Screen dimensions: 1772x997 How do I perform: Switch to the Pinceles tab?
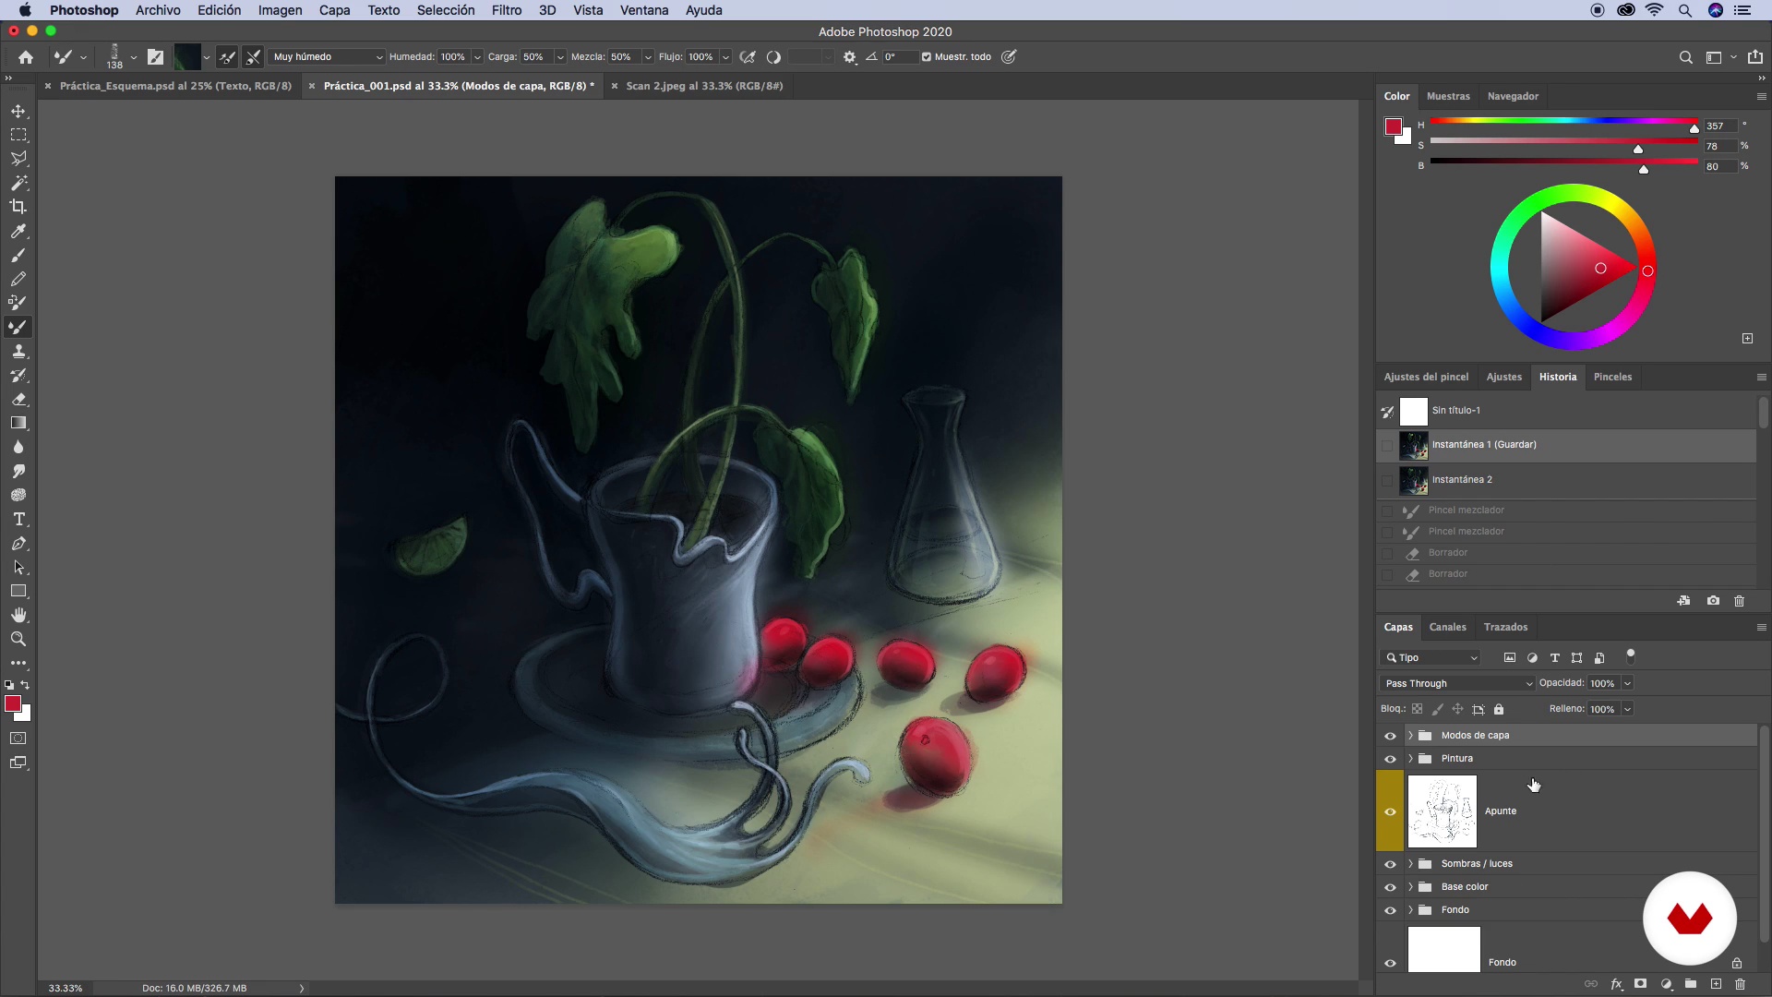[x=1612, y=377]
